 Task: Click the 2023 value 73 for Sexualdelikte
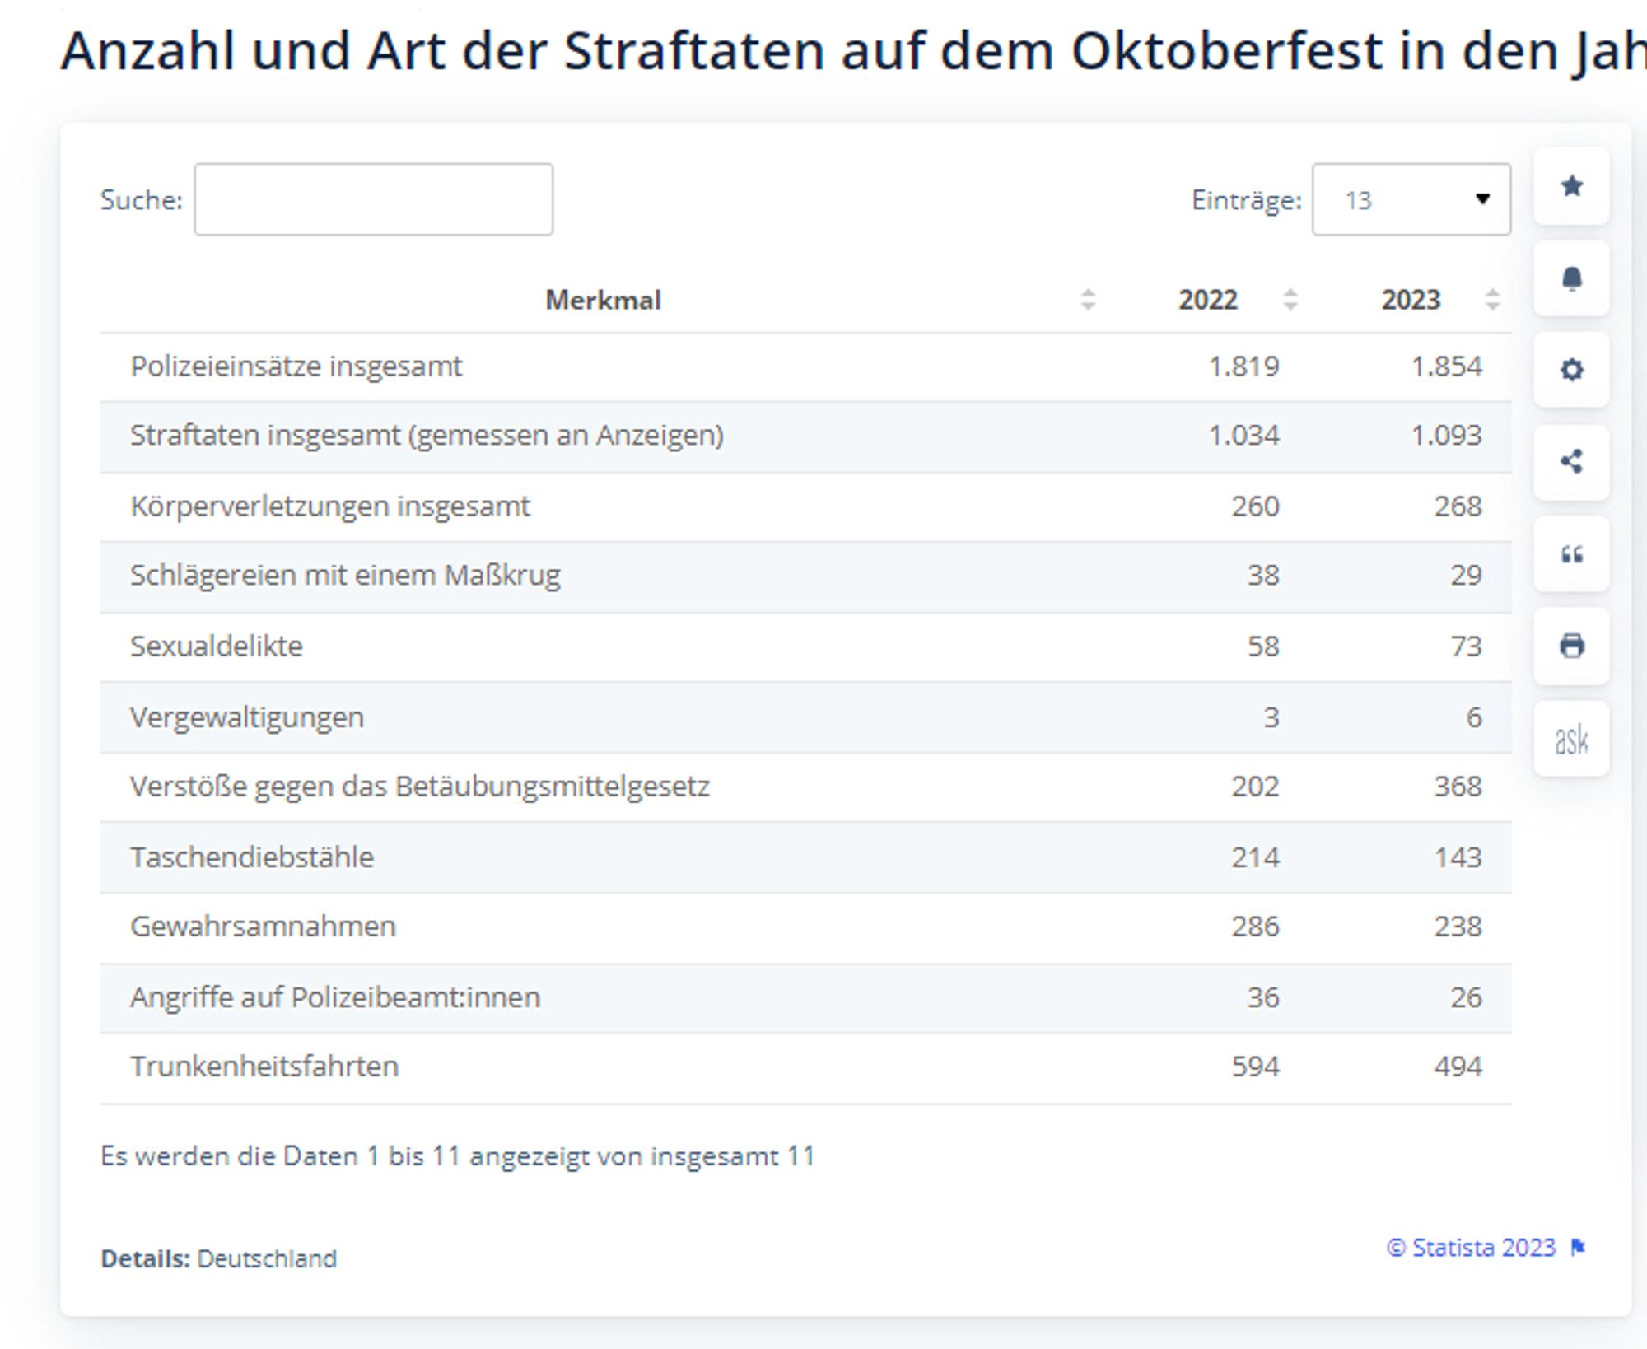pos(1466,646)
